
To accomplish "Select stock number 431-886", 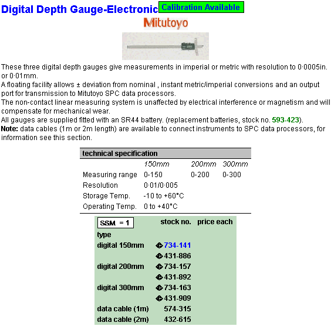I will coord(177,256).
